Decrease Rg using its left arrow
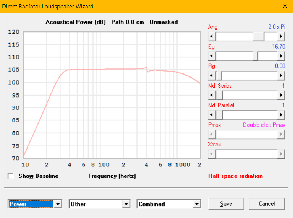Viewport: 293px width, 218px height. pos(212,76)
